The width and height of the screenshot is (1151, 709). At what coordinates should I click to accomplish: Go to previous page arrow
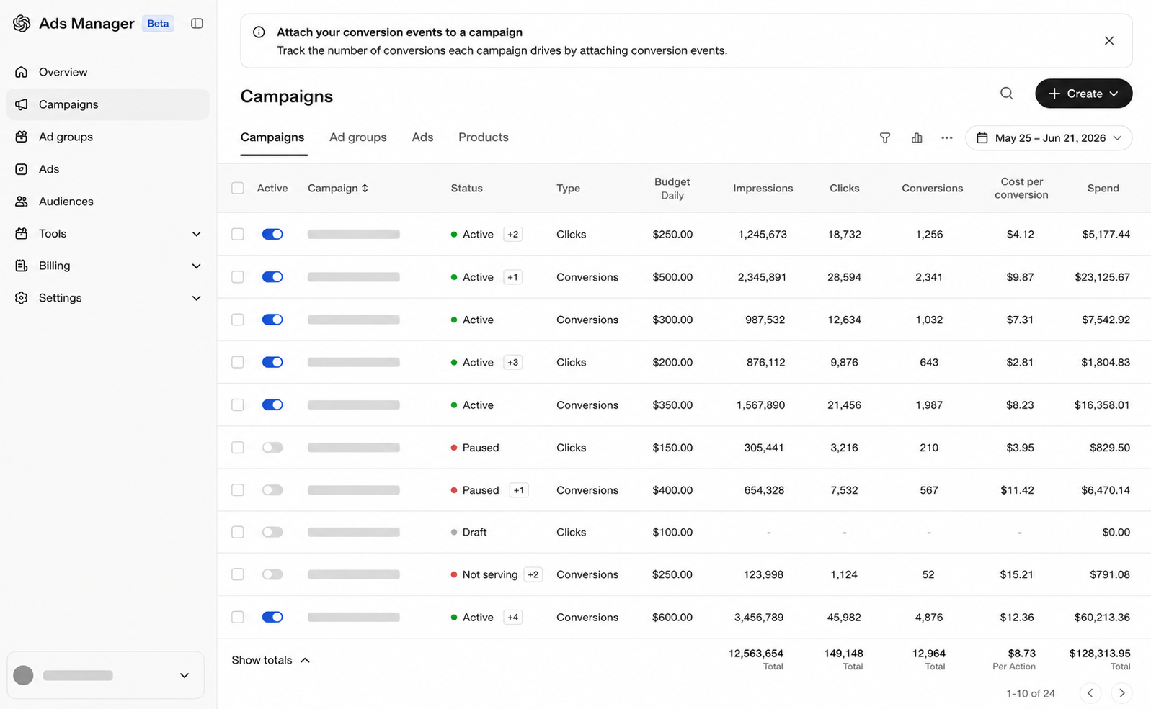pyautogui.click(x=1090, y=693)
